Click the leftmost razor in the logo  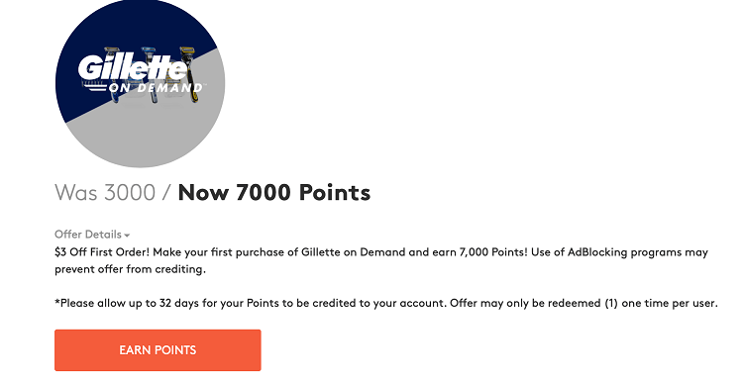(113, 73)
